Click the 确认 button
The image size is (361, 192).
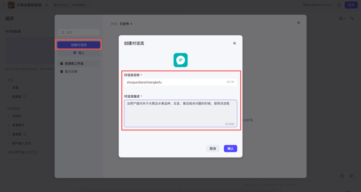coord(230,149)
